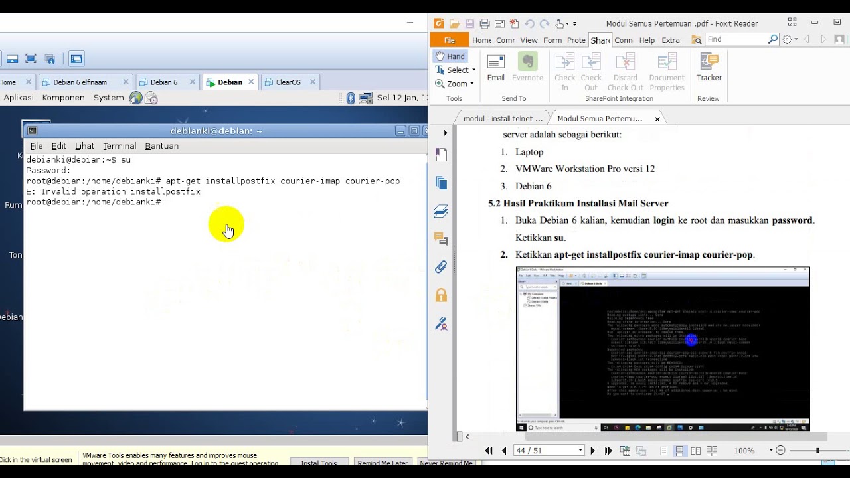This screenshot has width=850, height=478.
Task: Switch to the ClearOS VM tab
Action: [x=288, y=82]
